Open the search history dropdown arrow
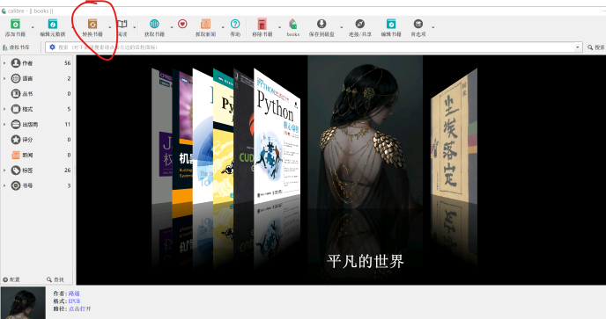Screen dimensions: 606x319 [x=578, y=47]
